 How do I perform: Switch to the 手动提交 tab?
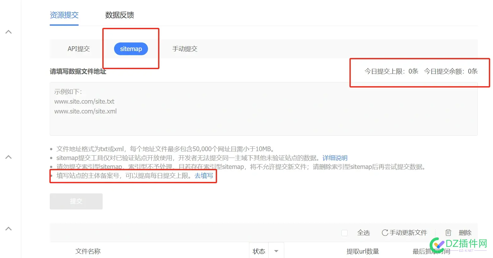pos(185,49)
